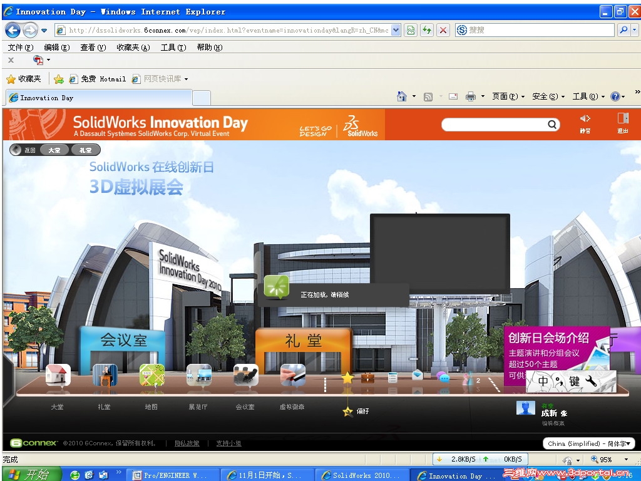Open the 展览厅 exhibition hall icon in dock
641x481 pixels.
(x=198, y=375)
